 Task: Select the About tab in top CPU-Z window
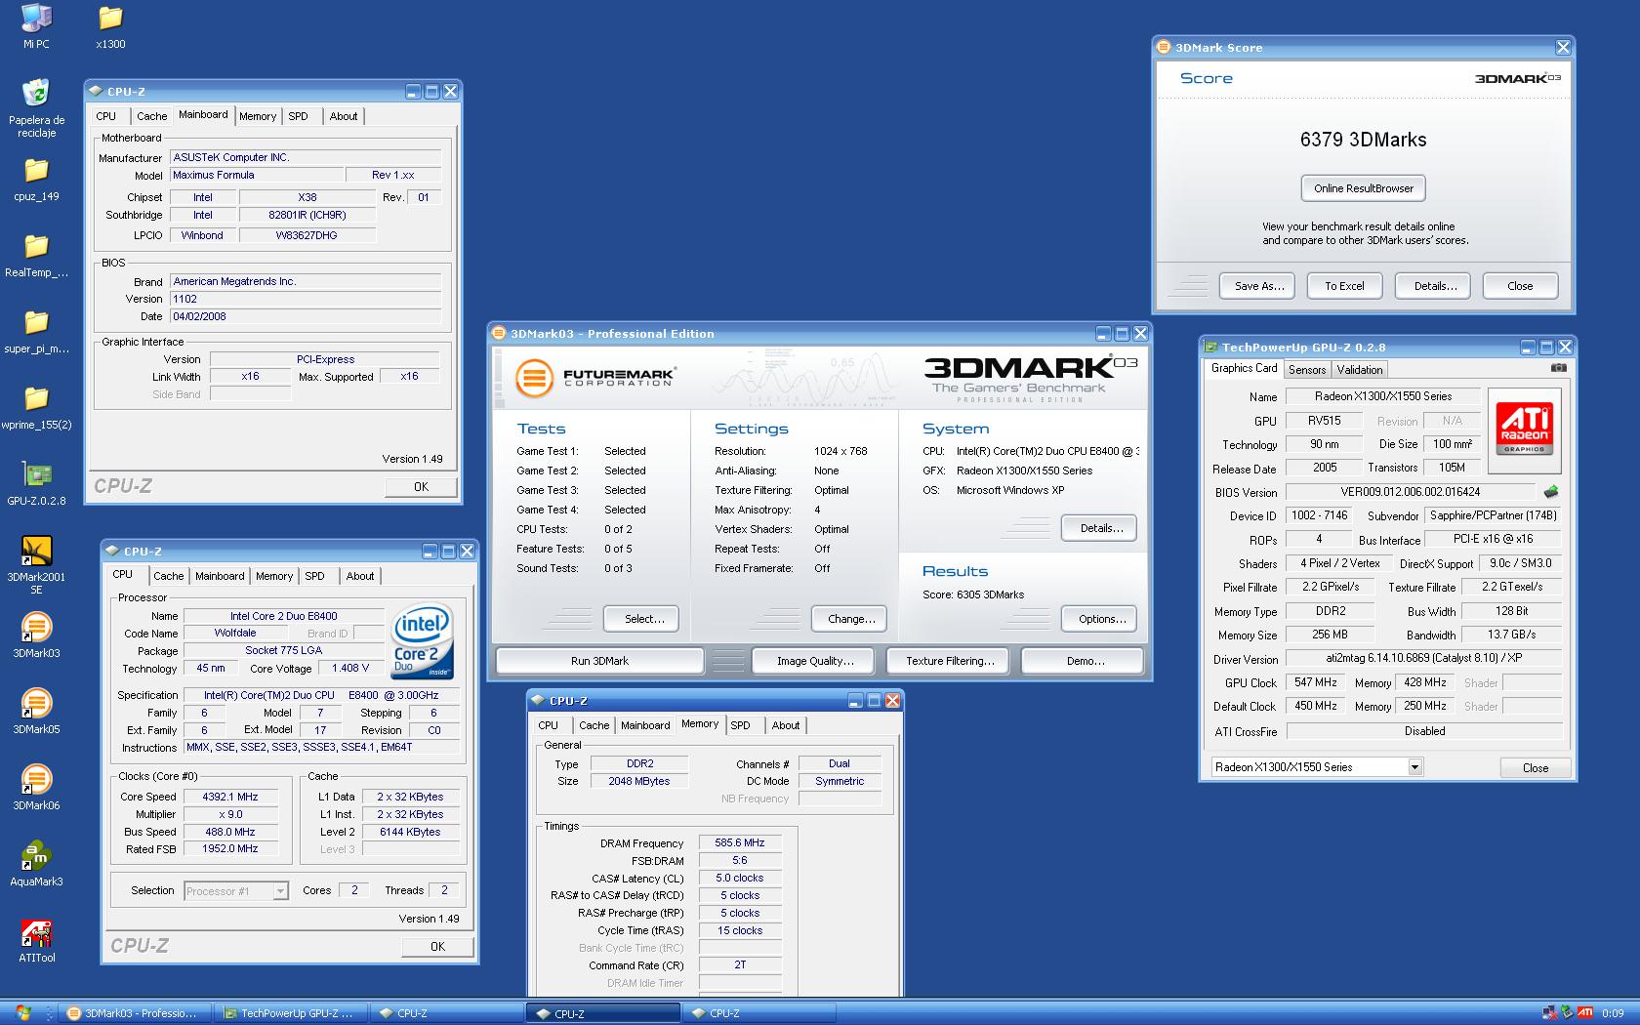click(344, 116)
